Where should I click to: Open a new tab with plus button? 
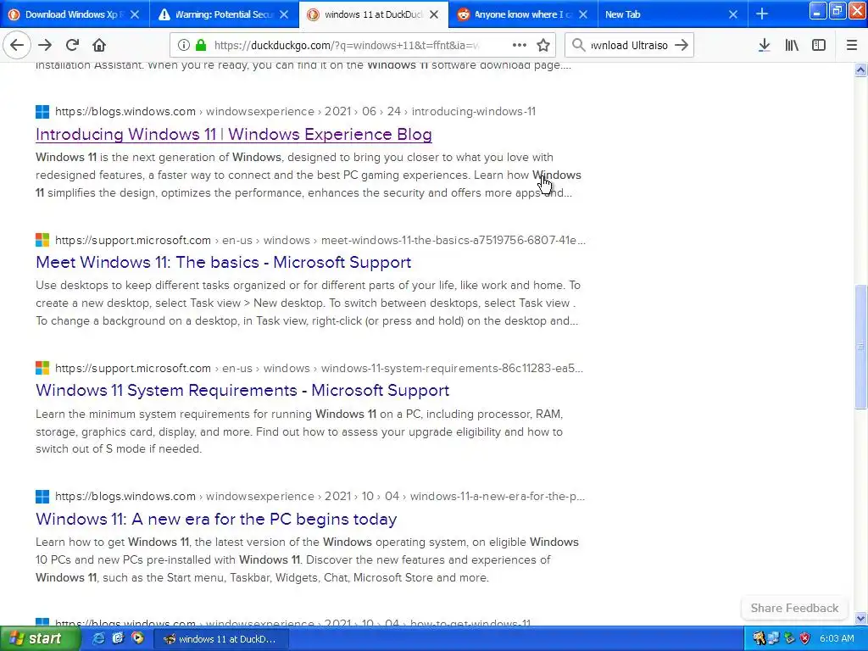(762, 14)
